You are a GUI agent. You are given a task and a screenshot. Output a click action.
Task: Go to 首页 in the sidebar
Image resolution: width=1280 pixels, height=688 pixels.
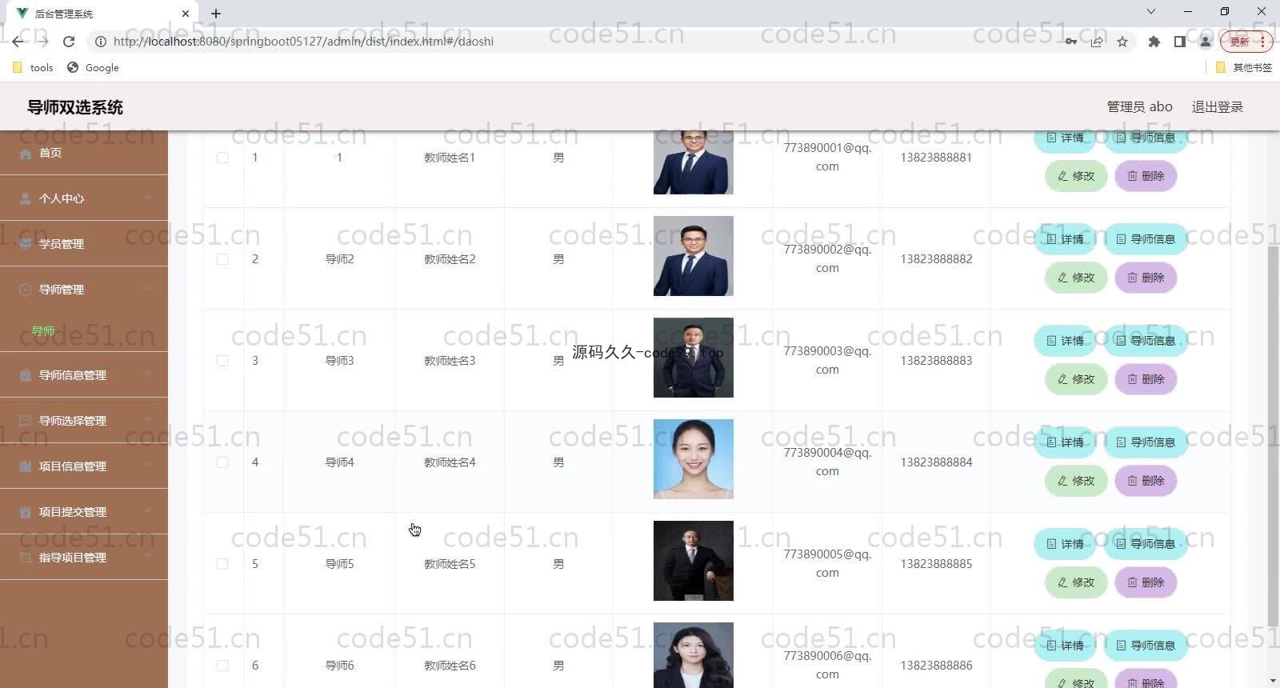pyautogui.click(x=84, y=153)
